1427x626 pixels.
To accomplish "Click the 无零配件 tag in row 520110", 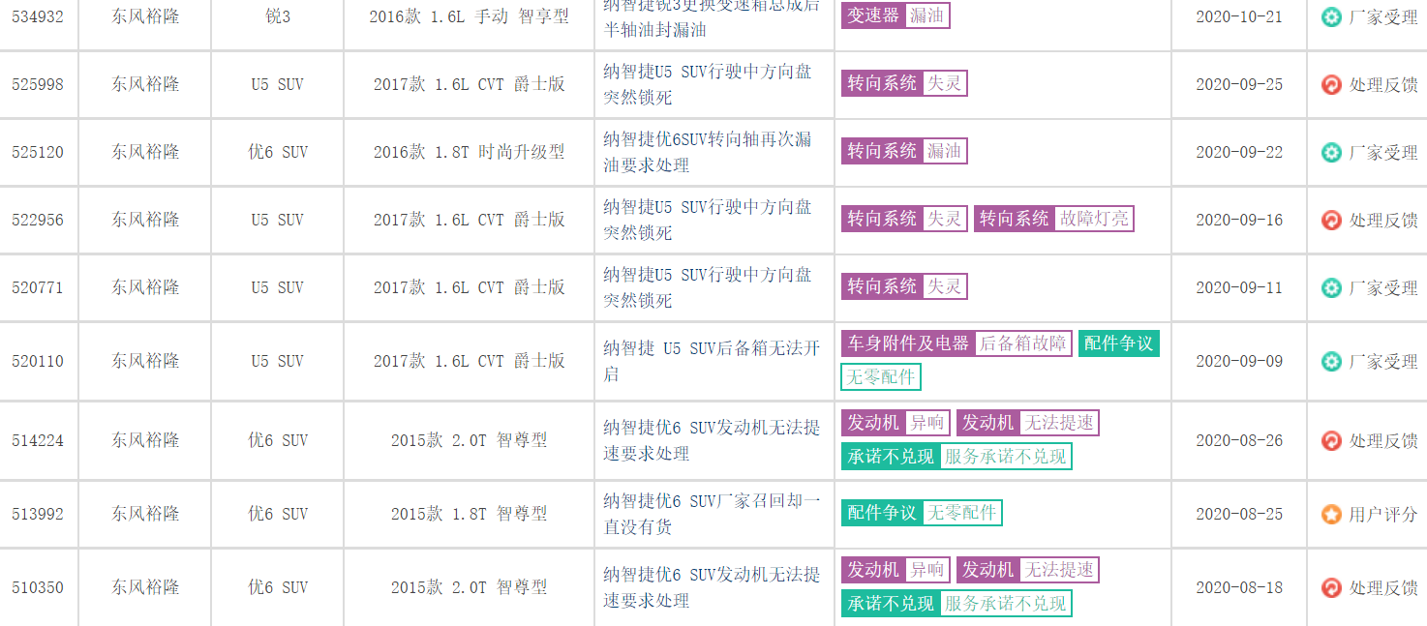I will click(881, 377).
